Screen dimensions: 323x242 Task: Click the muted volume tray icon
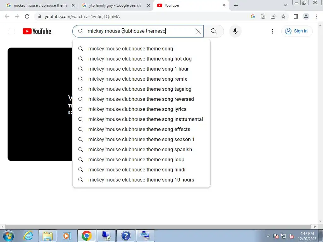pos(291,236)
